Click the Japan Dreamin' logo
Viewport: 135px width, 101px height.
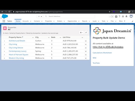pos(112,31)
